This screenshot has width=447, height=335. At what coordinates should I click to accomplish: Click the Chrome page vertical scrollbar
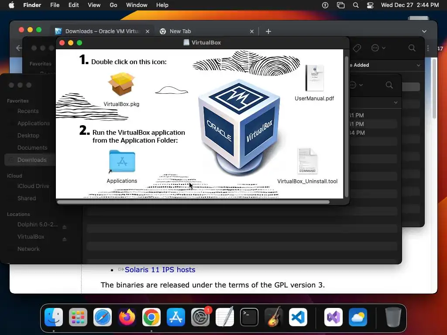tap(434, 88)
